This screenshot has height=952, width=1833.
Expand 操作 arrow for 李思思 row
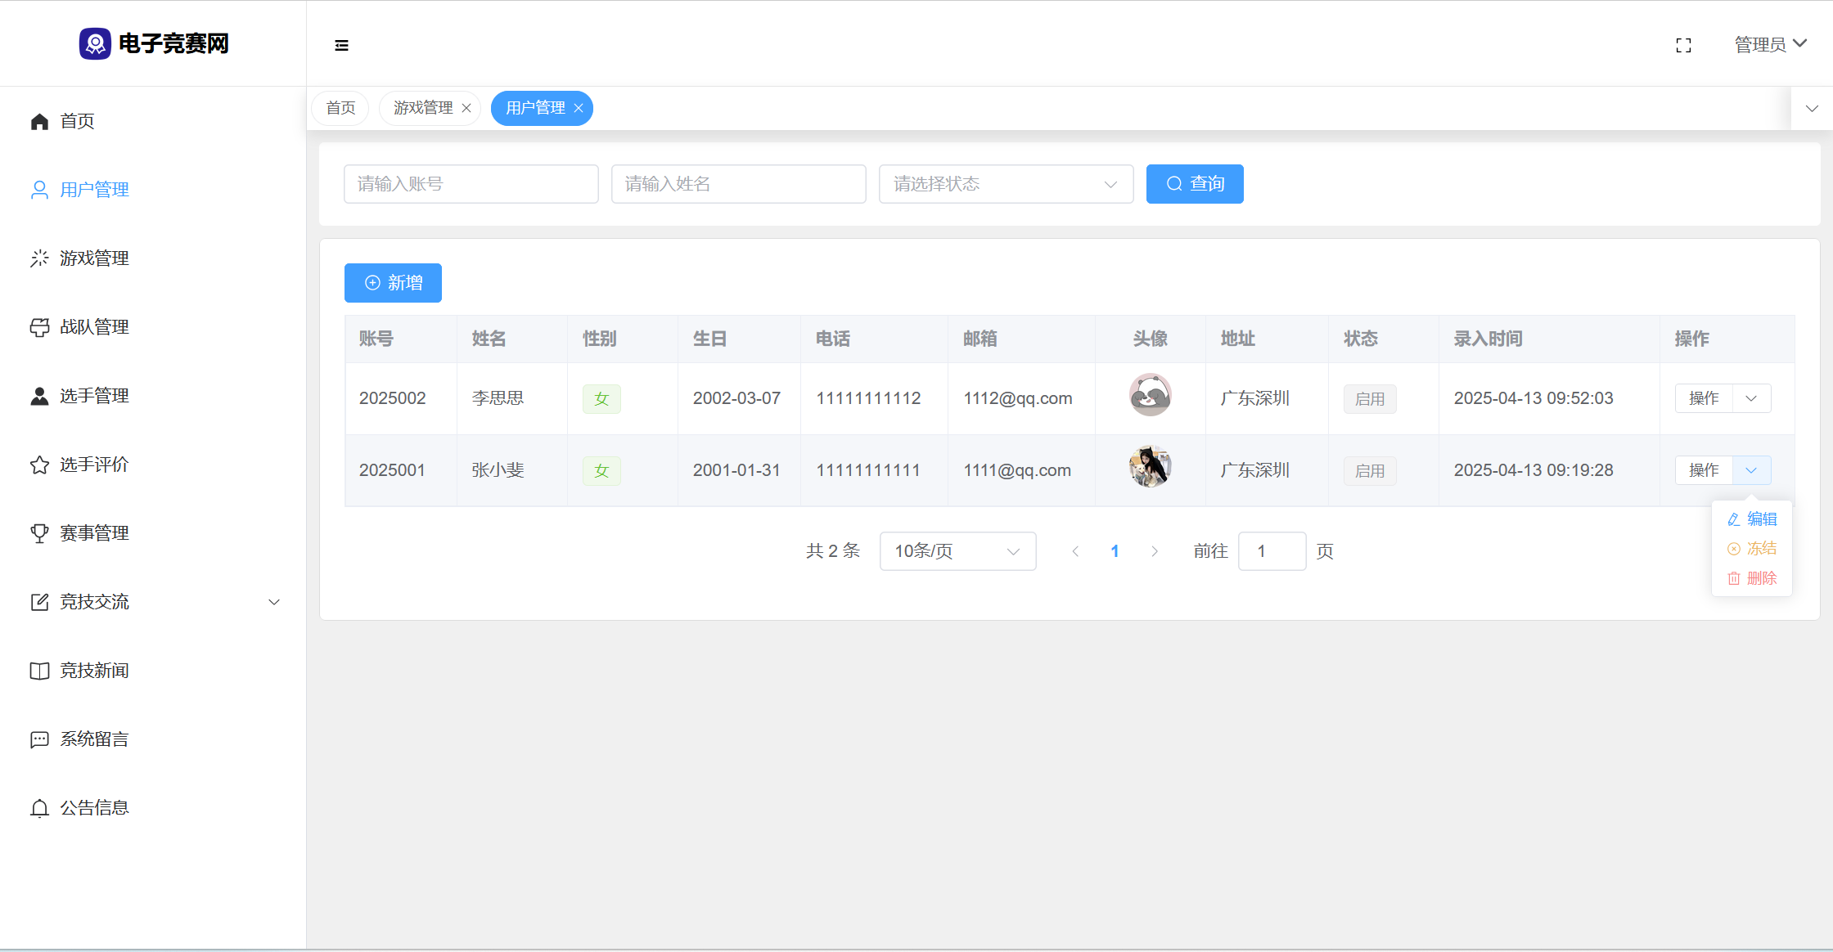[1751, 398]
